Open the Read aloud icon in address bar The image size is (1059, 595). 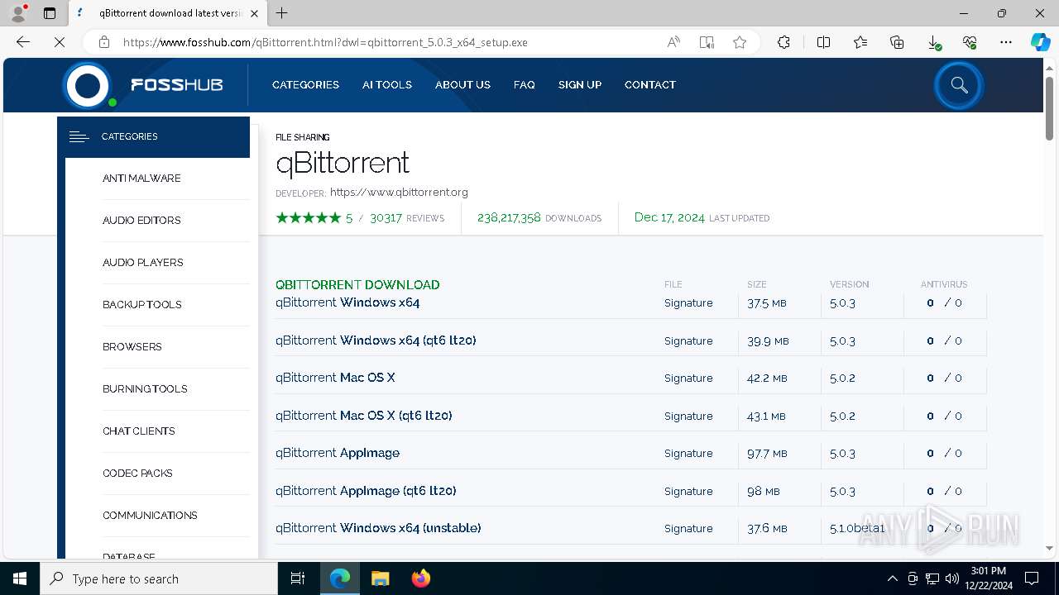click(x=673, y=42)
